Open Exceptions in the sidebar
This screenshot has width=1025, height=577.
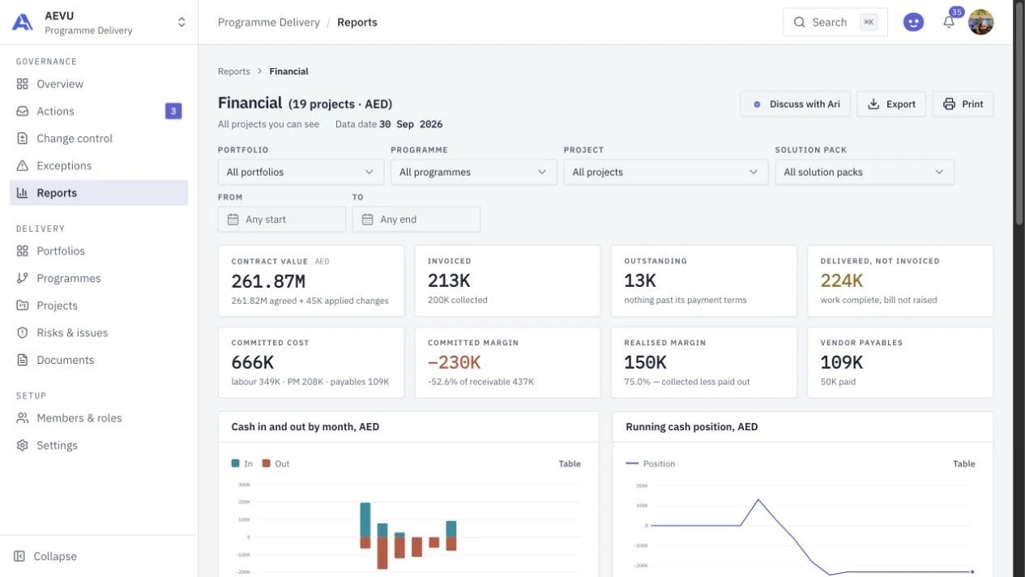[99, 165]
